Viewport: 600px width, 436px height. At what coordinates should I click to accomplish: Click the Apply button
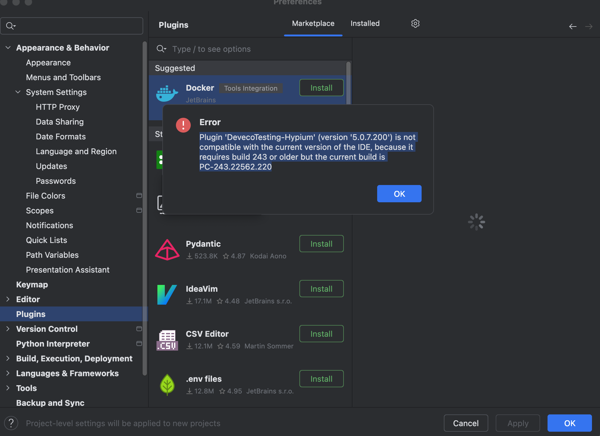click(518, 423)
